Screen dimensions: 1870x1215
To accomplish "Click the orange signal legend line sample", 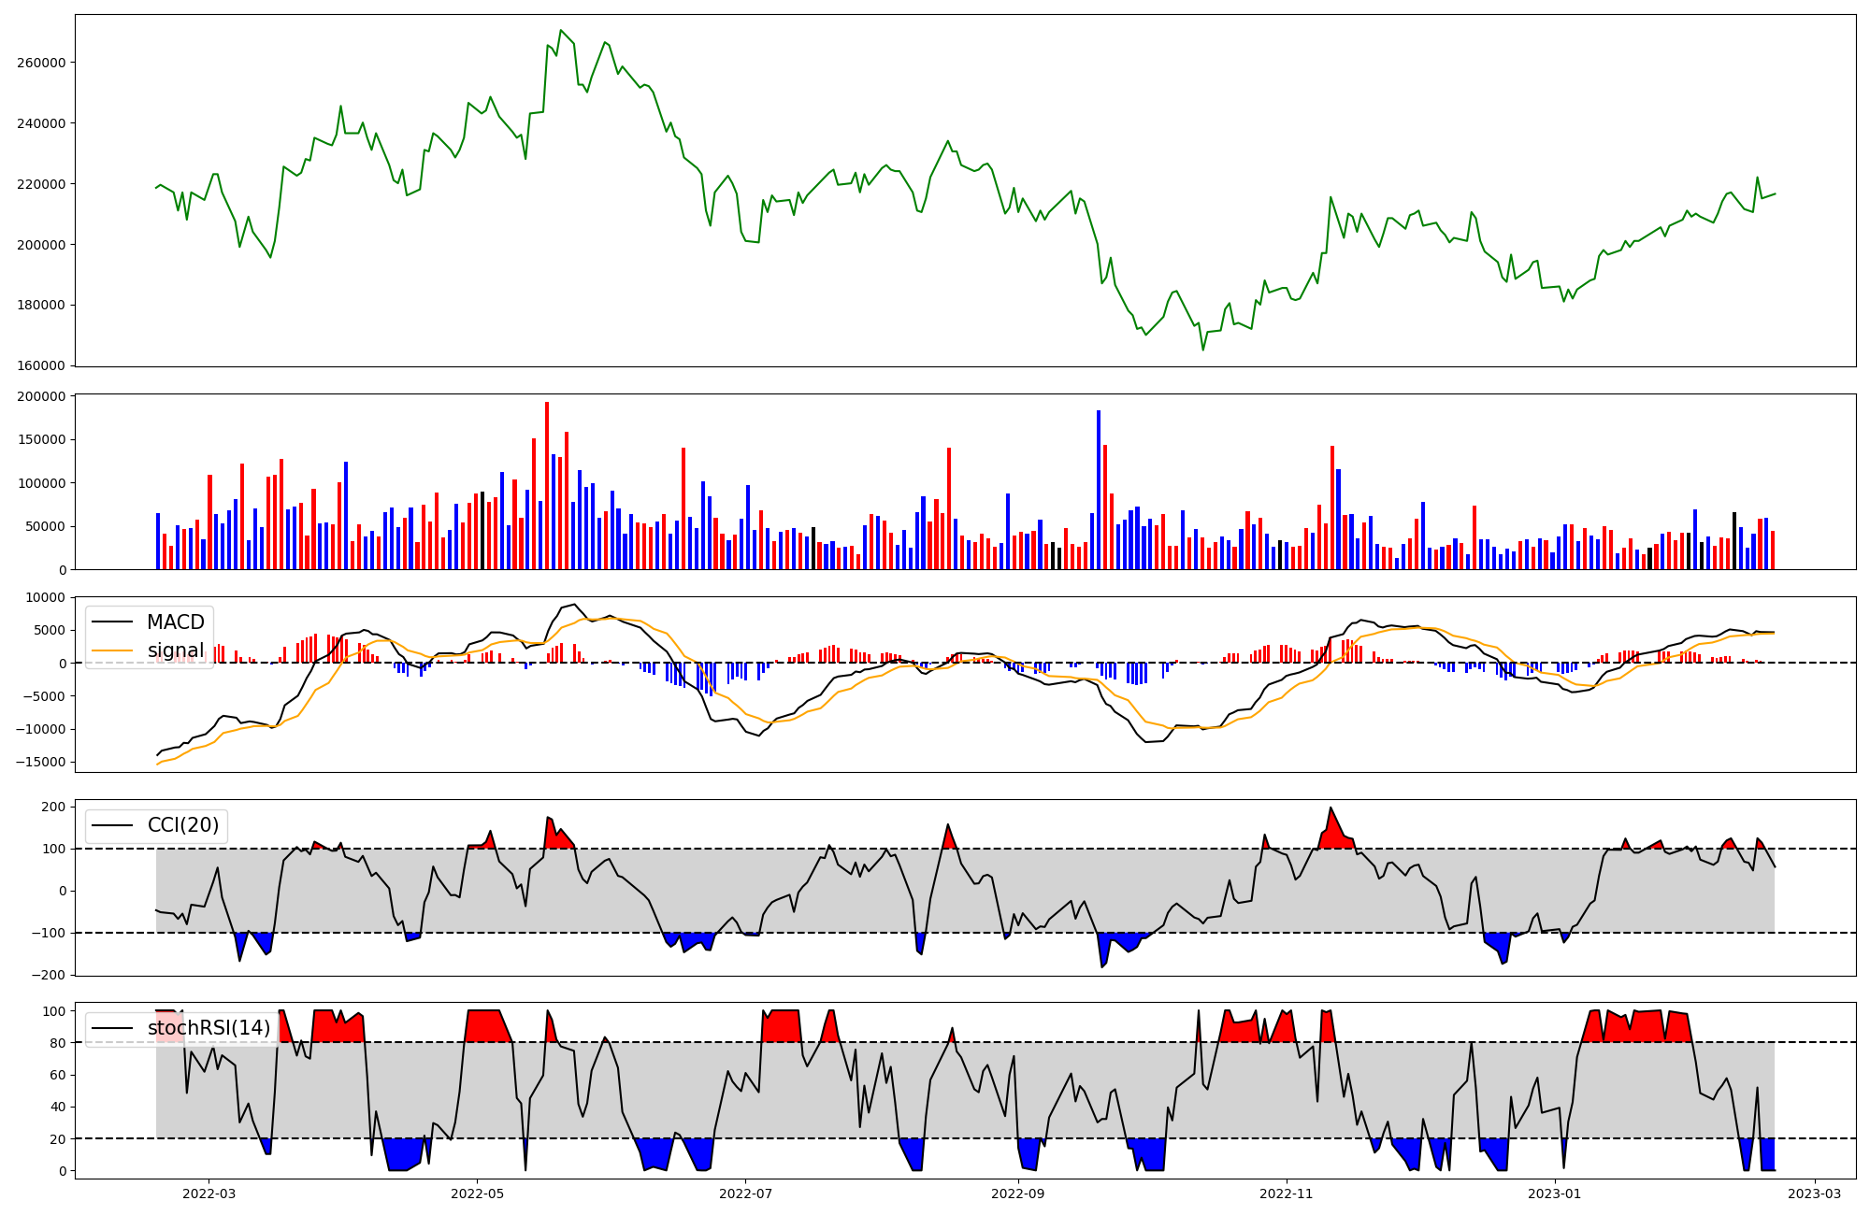I will [x=114, y=650].
